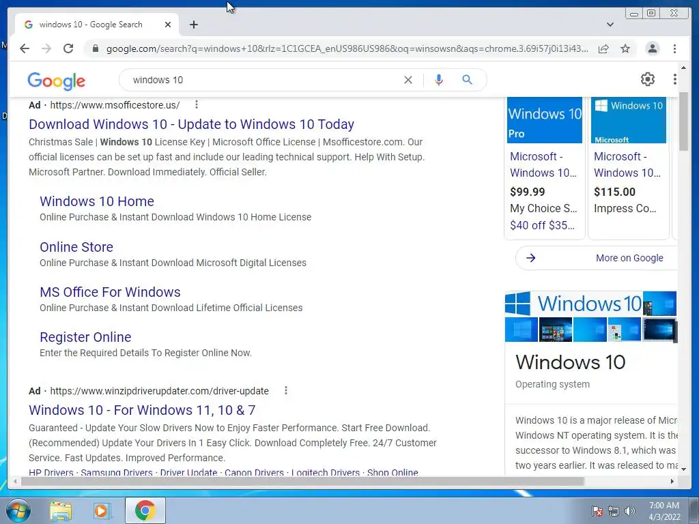Open the Windows 10 knowledge panel image strip
The width and height of the screenshot is (699, 524).
590,317
